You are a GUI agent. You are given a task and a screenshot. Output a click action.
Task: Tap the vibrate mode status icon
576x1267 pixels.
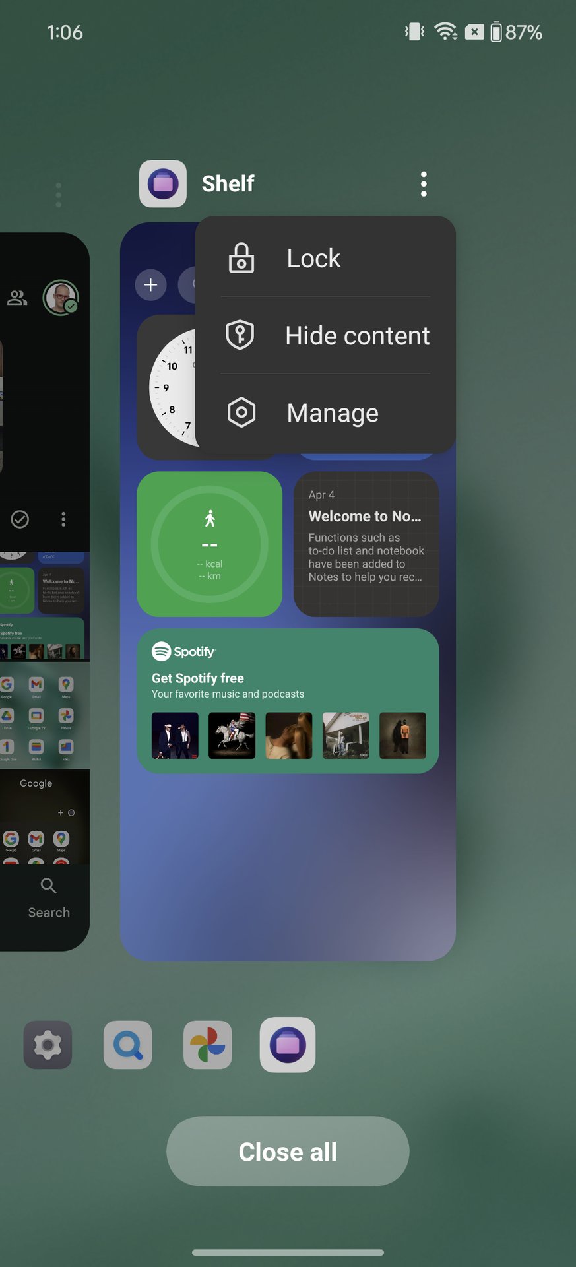(x=415, y=32)
